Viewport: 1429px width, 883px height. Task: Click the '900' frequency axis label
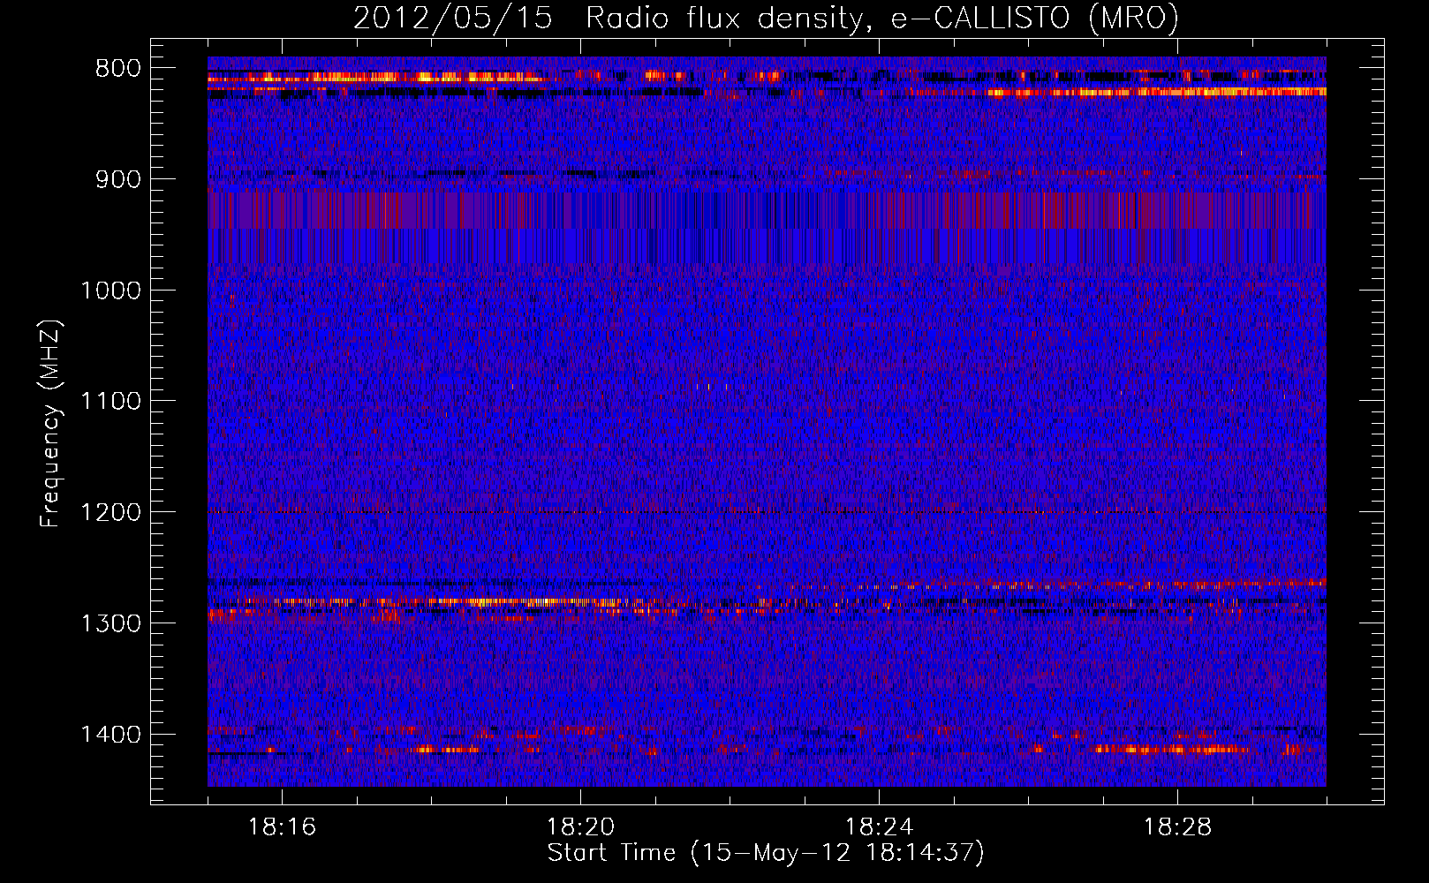(117, 179)
